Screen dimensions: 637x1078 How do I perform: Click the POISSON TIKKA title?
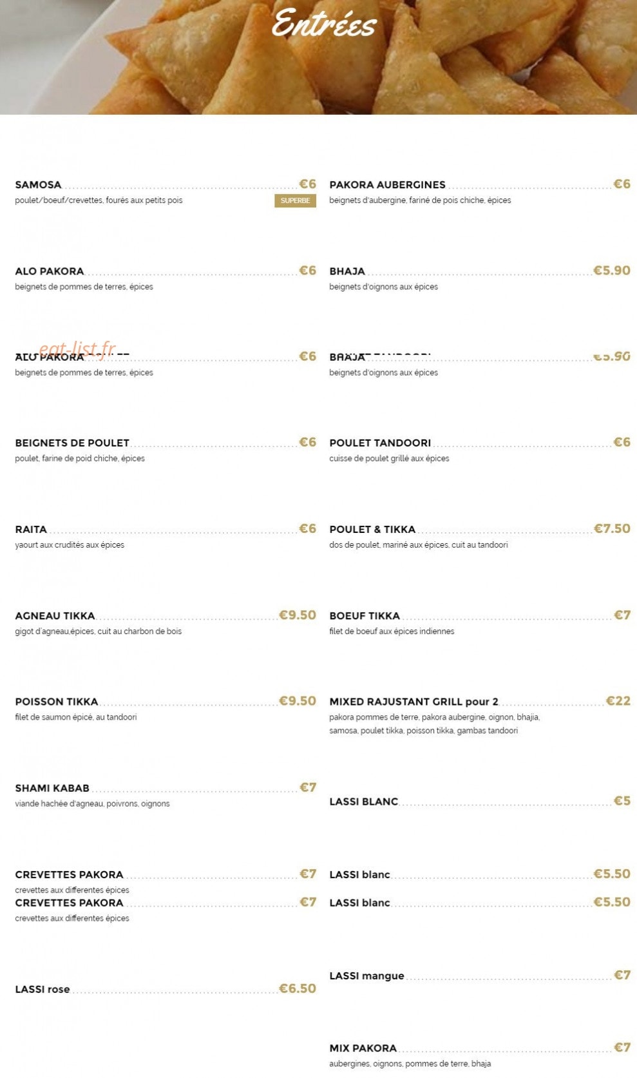(x=57, y=702)
